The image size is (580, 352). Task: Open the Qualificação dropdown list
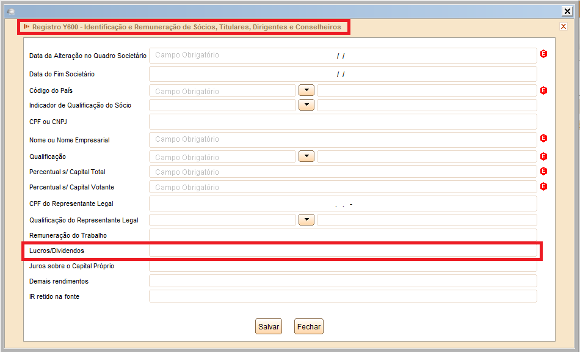point(306,156)
